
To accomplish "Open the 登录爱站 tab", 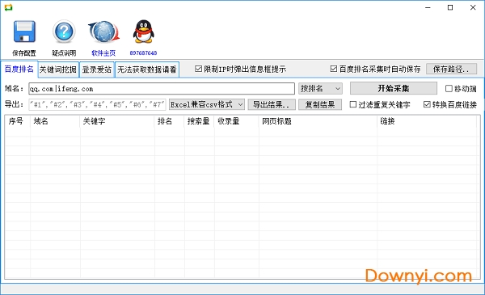I will click(x=97, y=70).
